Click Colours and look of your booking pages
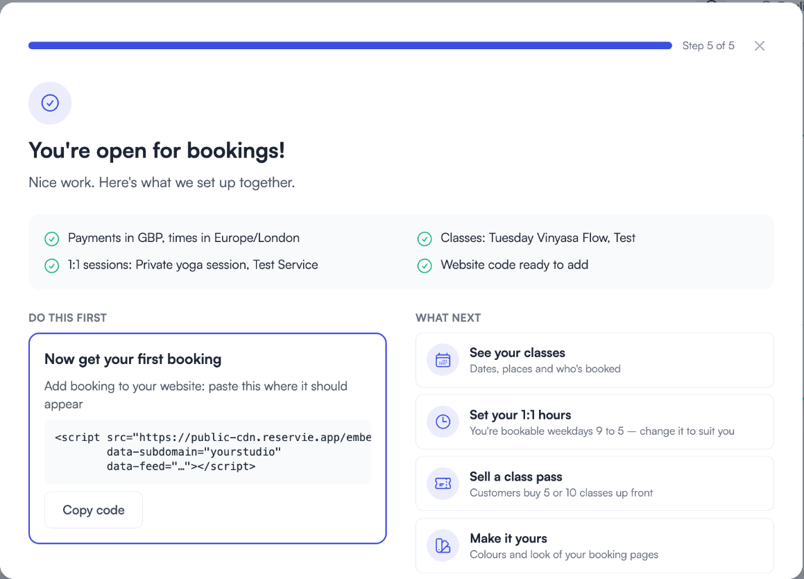Viewport: 804px width, 579px height. click(564, 555)
